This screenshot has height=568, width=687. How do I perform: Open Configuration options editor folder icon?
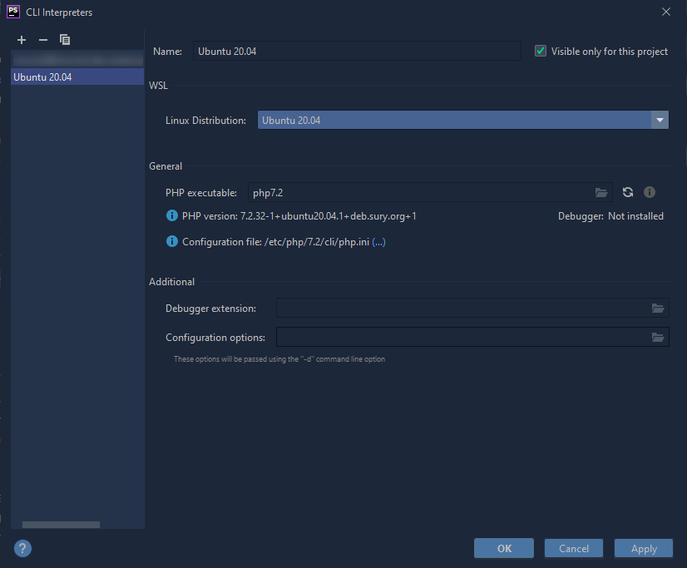tap(658, 337)
